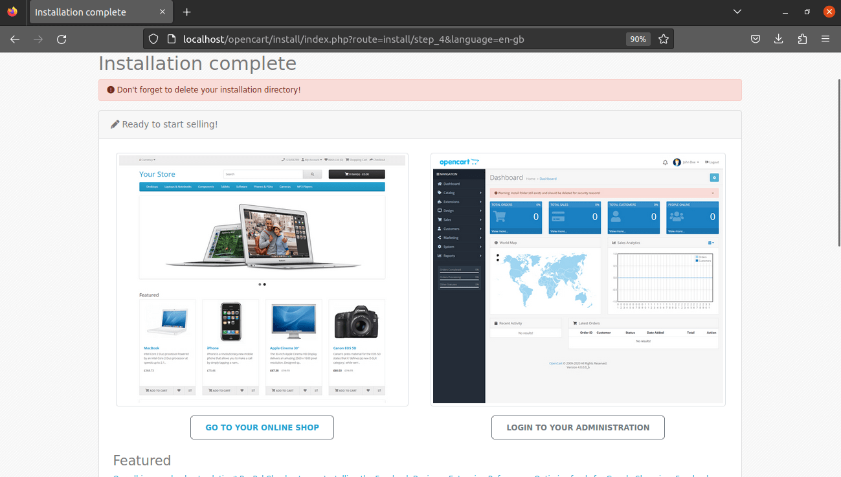Open a new browser tab
841x477 pixels.
[187, 12]
